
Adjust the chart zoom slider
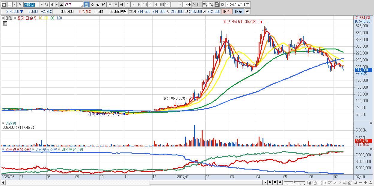(x=294, y=182)
